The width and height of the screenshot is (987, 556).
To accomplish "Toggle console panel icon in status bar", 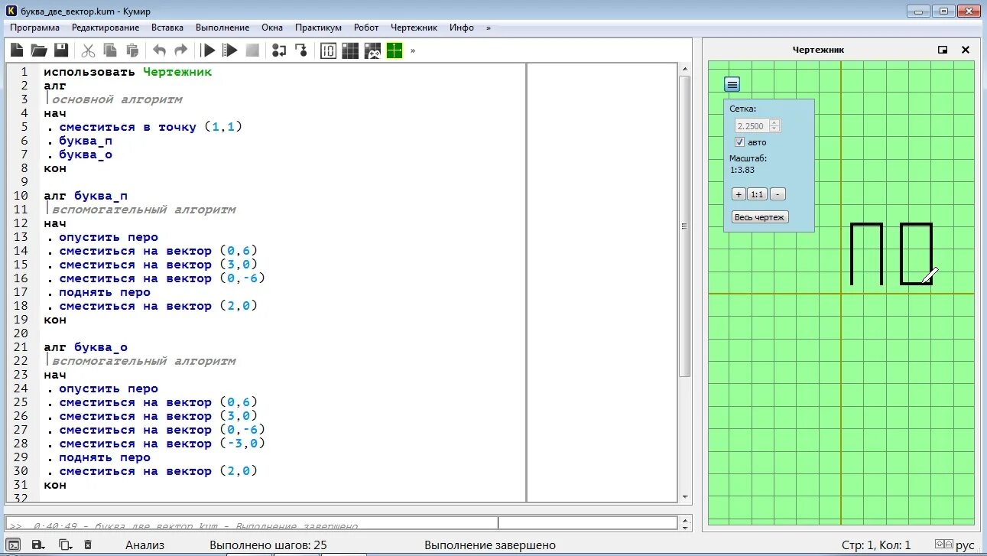I will coord(14,545).
